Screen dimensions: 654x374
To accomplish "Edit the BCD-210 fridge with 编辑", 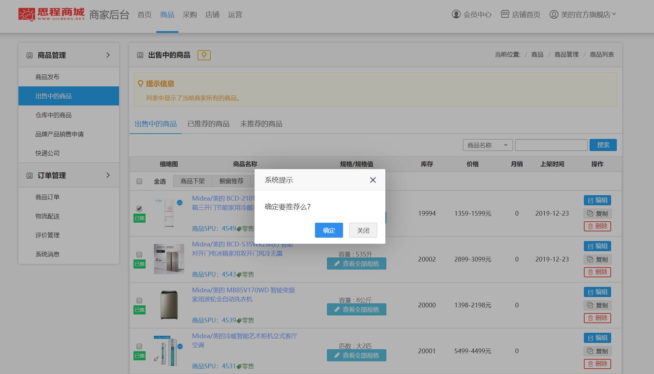I will click(x=597, y=200).
